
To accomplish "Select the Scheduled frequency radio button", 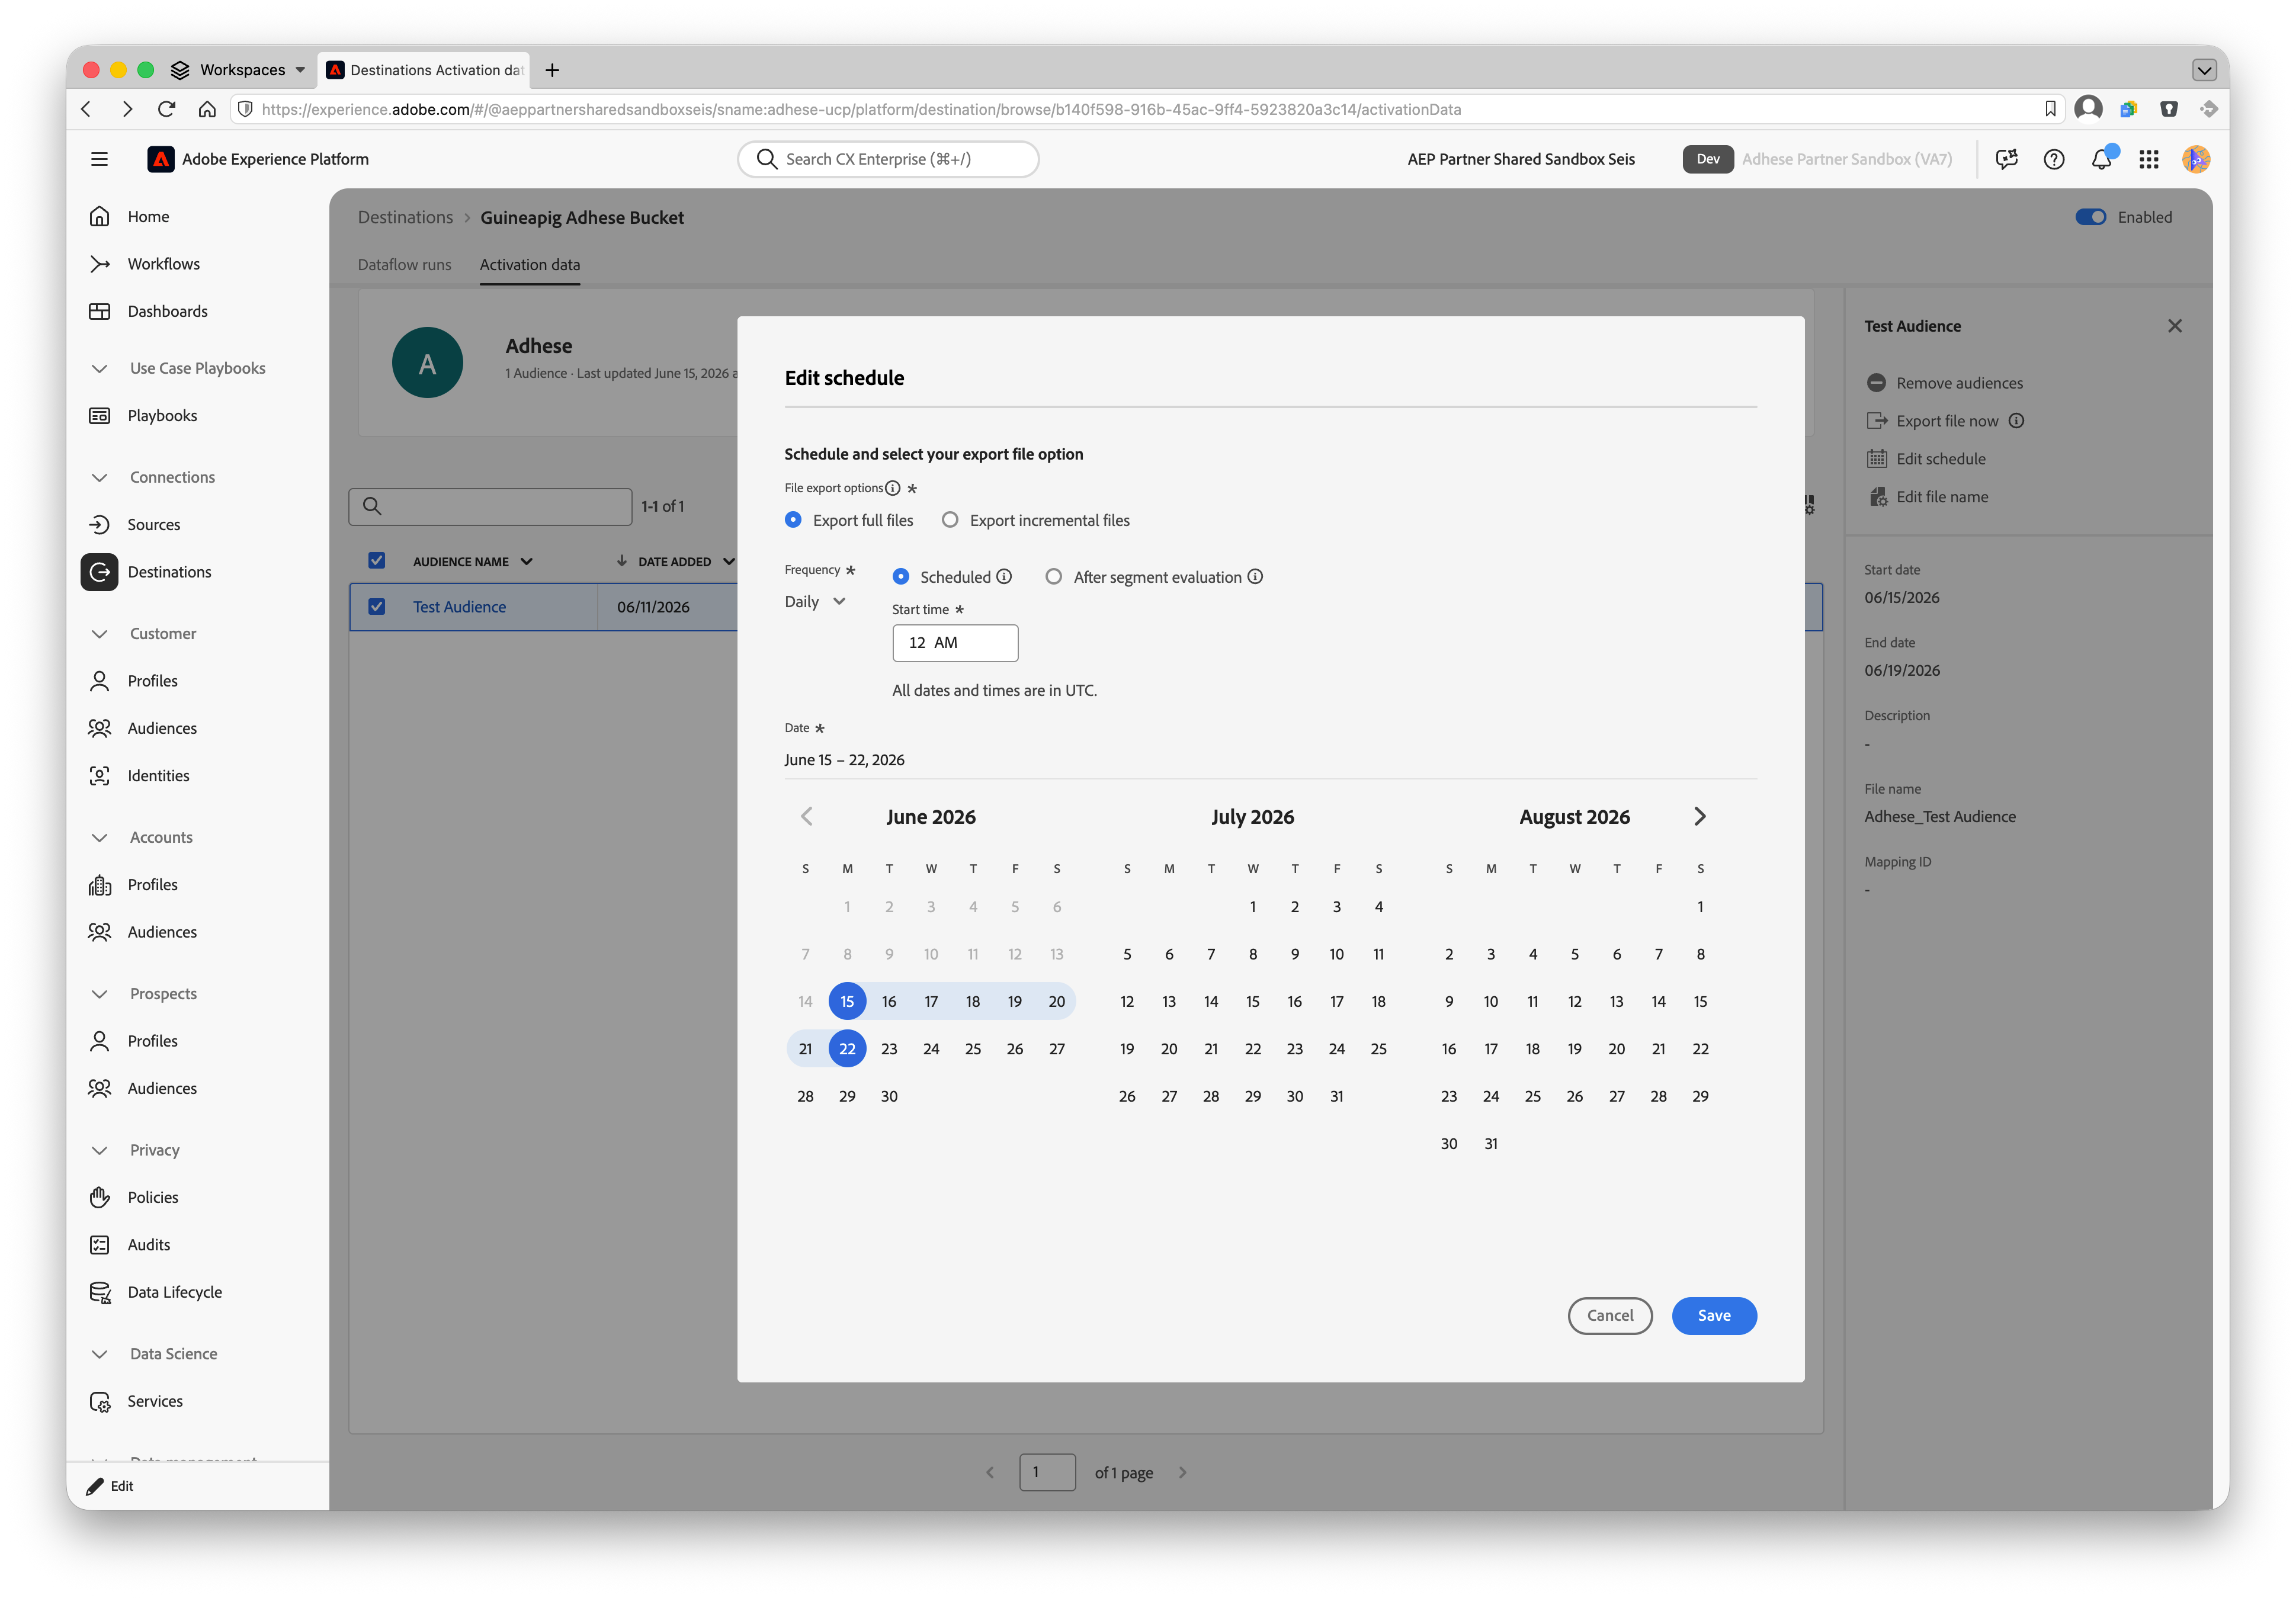I will 901,576.
